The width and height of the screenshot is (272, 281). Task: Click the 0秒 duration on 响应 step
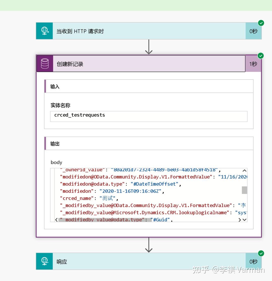253,262
